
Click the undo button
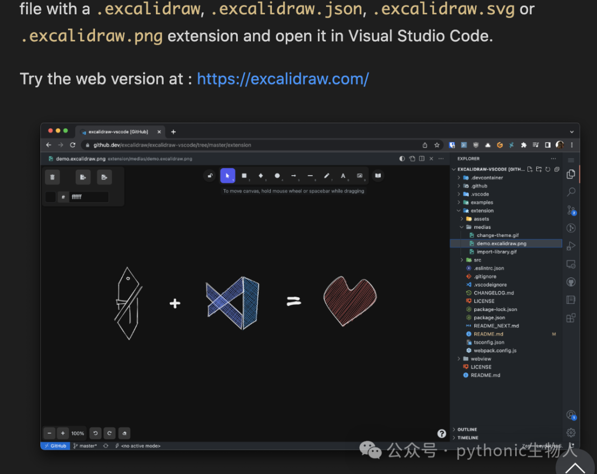tap(96, 433)
